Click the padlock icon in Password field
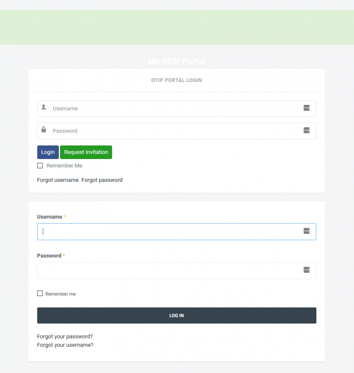The width and height of the screenshot is (354, 373). (x=44, y=130)
